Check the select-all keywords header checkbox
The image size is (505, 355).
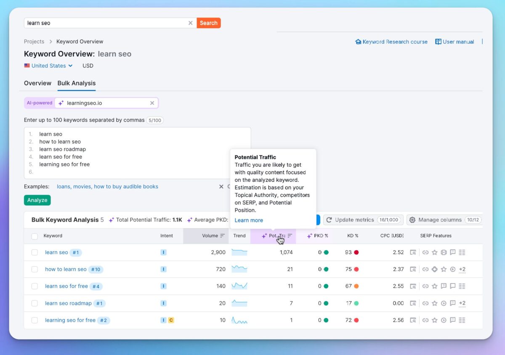tap(35, 236)
